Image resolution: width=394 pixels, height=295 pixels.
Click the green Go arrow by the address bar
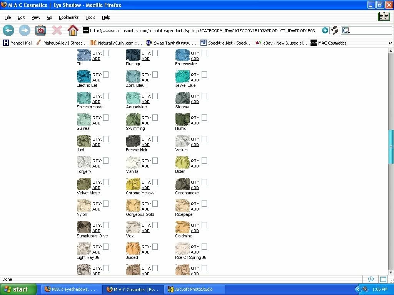[x=325, y=31]
